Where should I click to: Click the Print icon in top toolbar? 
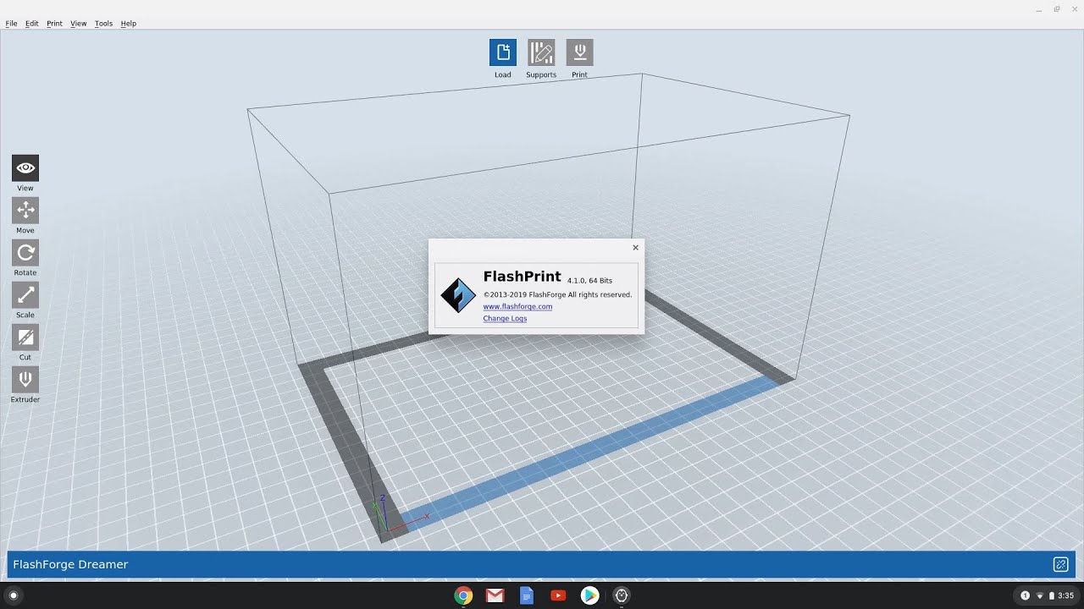(580, 52)
